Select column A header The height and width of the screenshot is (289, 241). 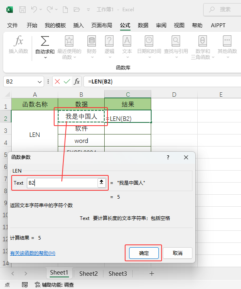point(35,95)
